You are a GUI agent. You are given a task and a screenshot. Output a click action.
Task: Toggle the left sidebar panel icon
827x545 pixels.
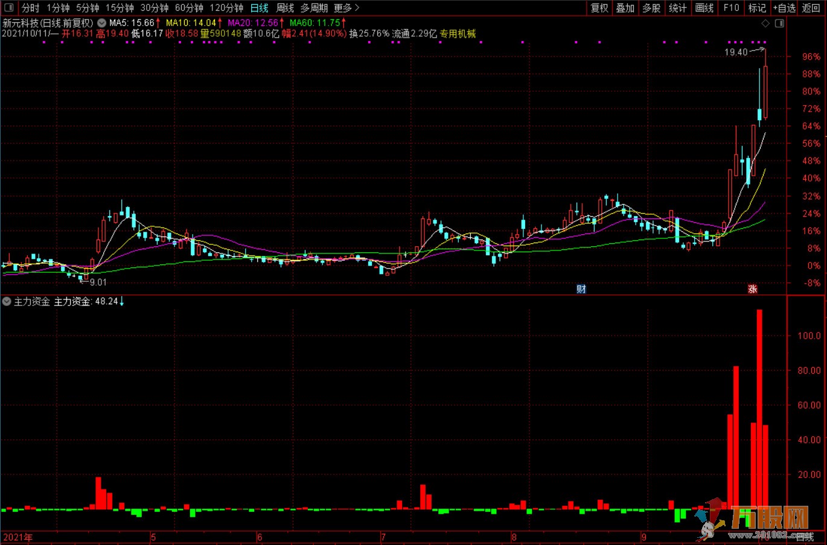pos(8,8)
